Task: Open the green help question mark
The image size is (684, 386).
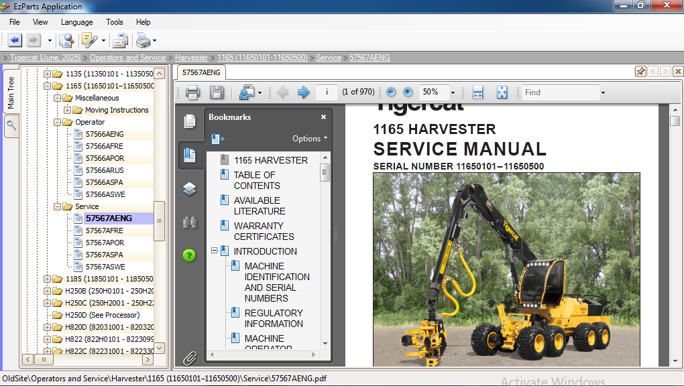Action: pos(189,255)
